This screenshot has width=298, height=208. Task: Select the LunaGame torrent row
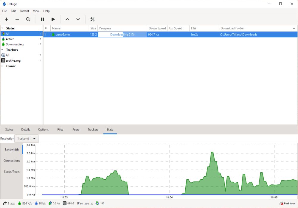[170, 34]
